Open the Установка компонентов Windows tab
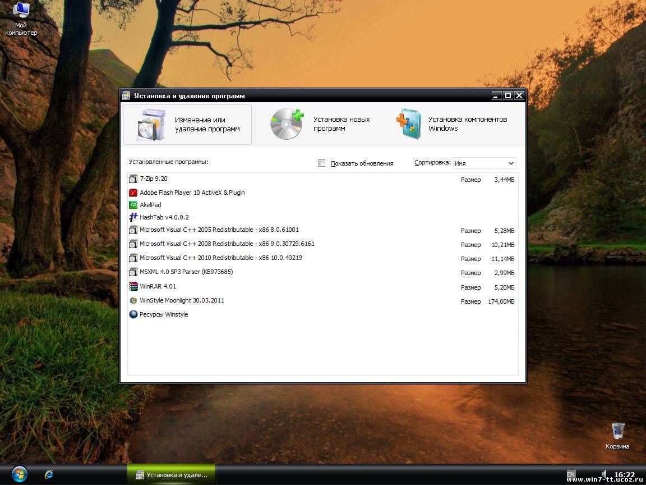Screen dimensions: 646x485 click(452, 124)
